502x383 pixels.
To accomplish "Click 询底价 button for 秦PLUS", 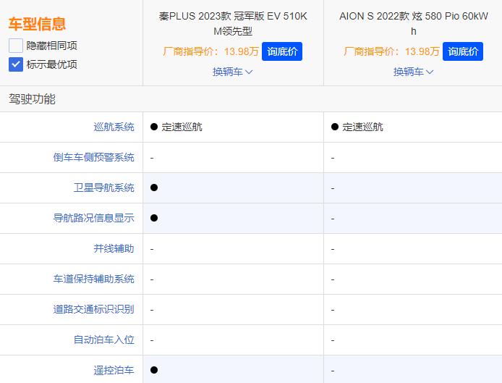I will 281,51.
